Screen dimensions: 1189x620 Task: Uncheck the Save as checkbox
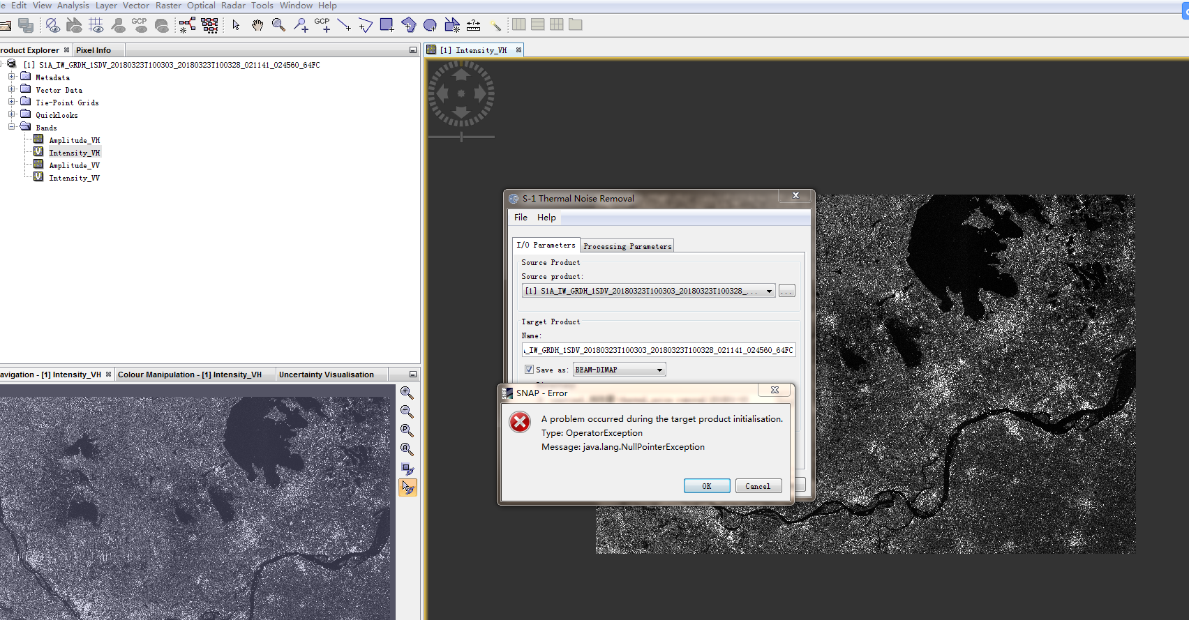[x=529, y=370]
